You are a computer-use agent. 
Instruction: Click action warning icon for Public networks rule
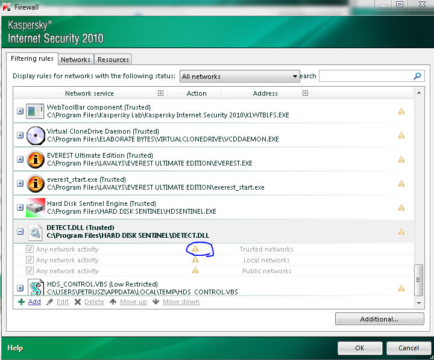(x=195, y=270)
